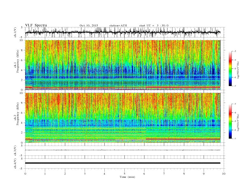
Task: Select the "start UT = 3 :30: 0" text
Action: coord(154,25)
